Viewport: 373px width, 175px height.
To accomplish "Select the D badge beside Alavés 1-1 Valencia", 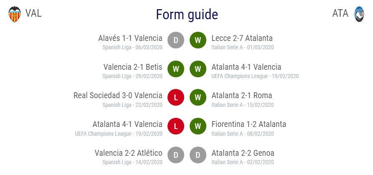I will (x=176, y=40).
